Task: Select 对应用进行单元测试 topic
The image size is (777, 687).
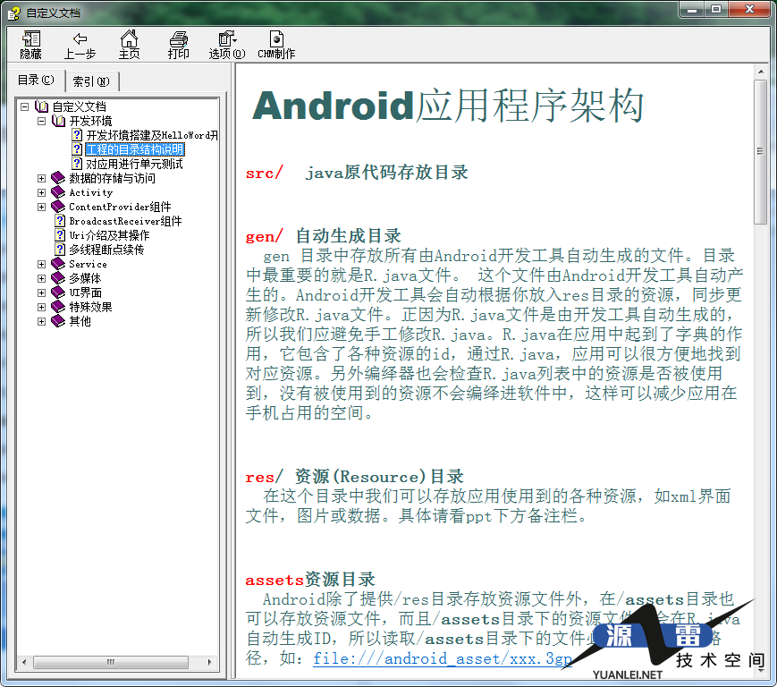Action: [x=134, y=164]
